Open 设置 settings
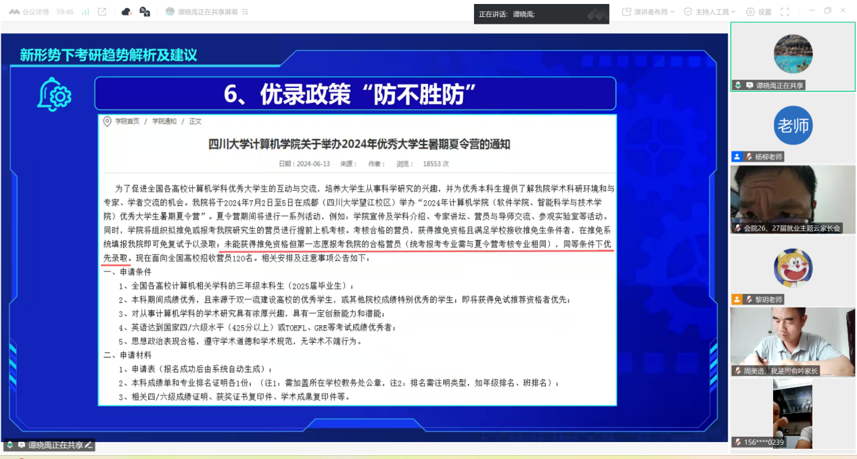The width and height of the screenshot is (857, 459). coord(758,11)
